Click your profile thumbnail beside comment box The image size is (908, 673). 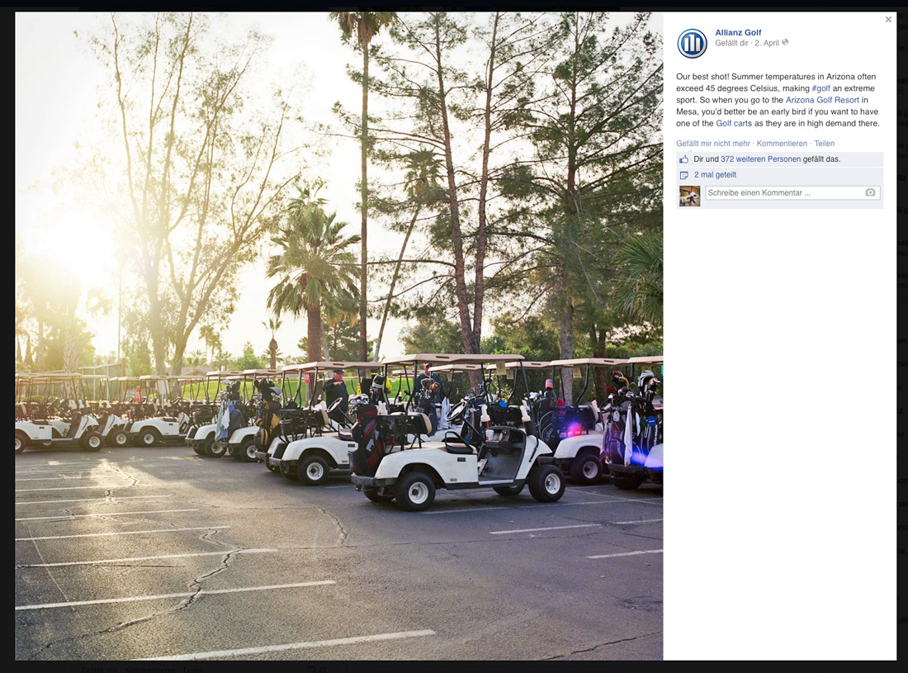[x=689, y=196]
